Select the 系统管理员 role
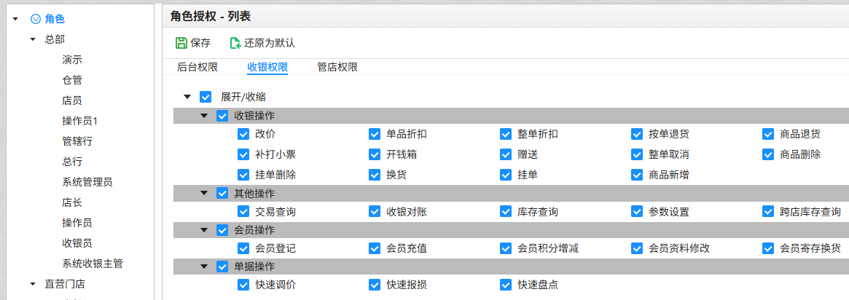 click(x=87, y=182)
